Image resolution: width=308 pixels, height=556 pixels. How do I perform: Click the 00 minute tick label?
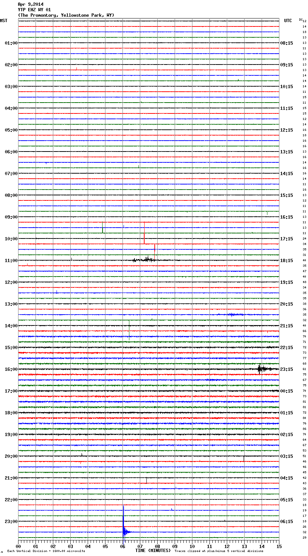18,546
